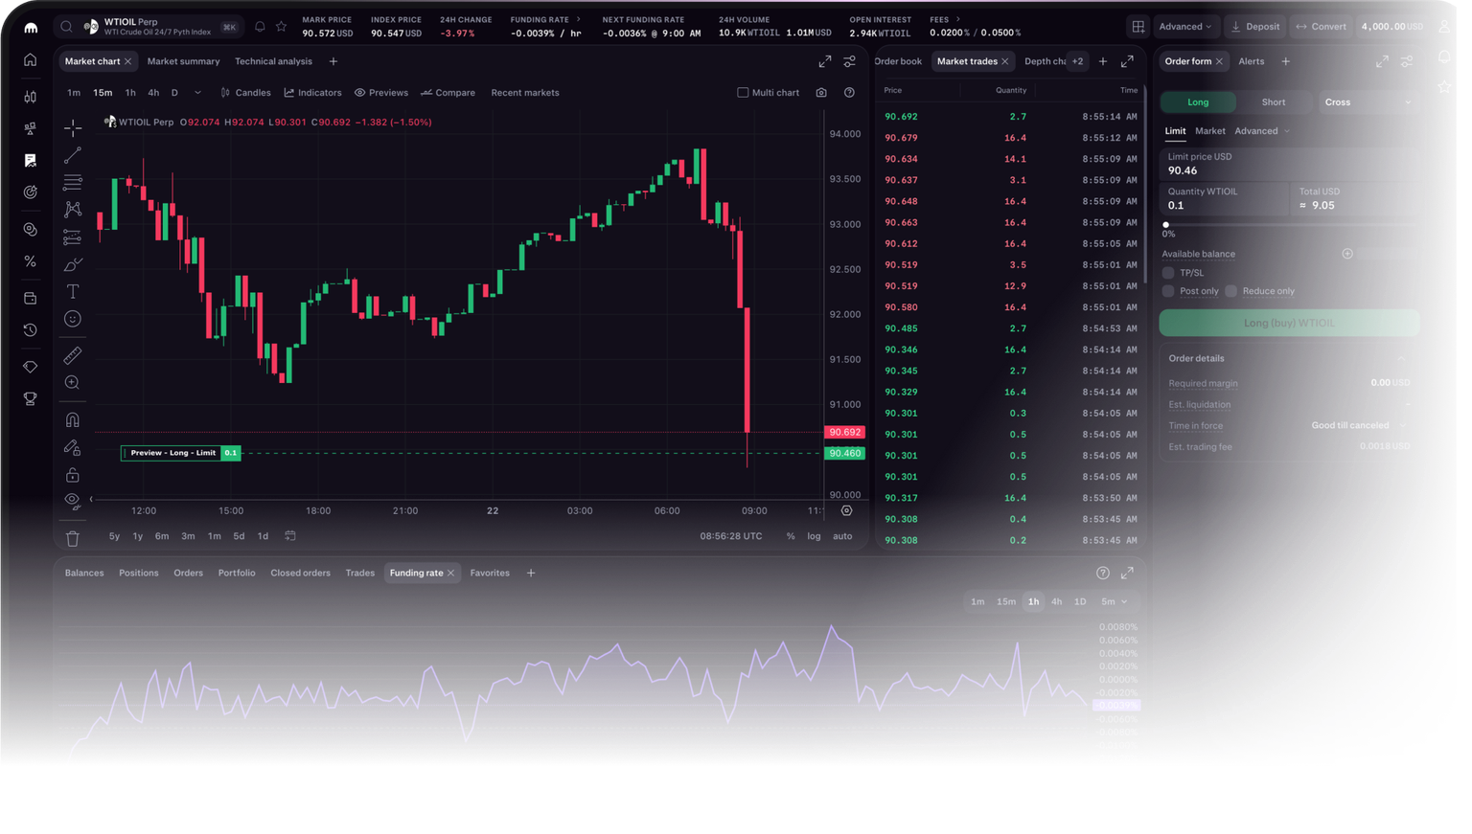Tick the TP/SL checkbox
The height and width of the screenshot is (834, 1472).
click(x=1168, y=273)
